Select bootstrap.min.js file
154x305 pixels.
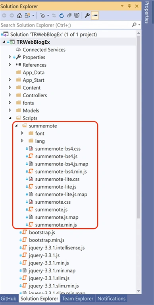click(47, 240)
